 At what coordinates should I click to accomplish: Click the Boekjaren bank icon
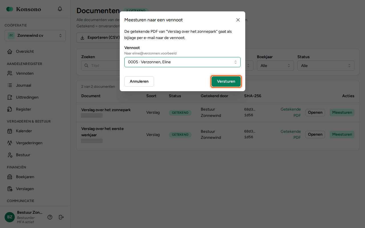tap(10, 177)
